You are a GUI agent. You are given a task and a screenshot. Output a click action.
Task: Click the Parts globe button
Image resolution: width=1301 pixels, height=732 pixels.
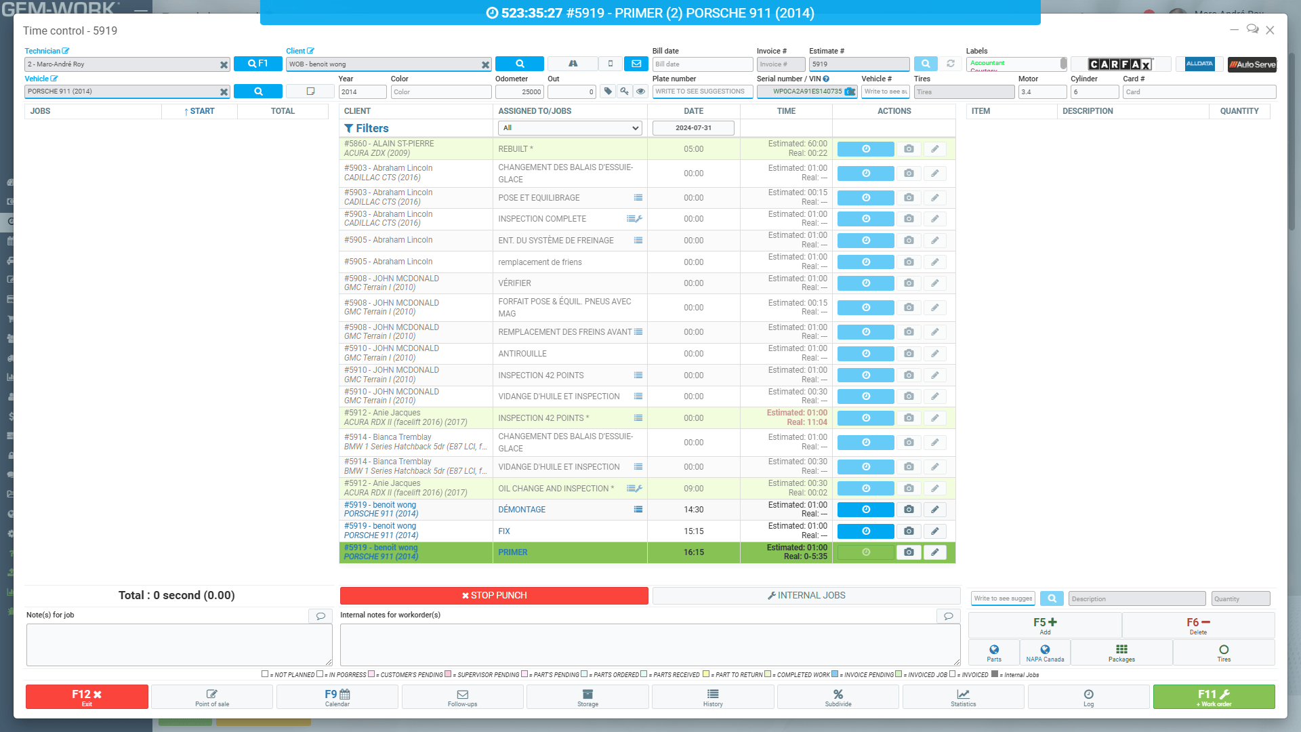[993, 653]
